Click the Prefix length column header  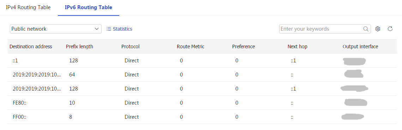(79, 47)
